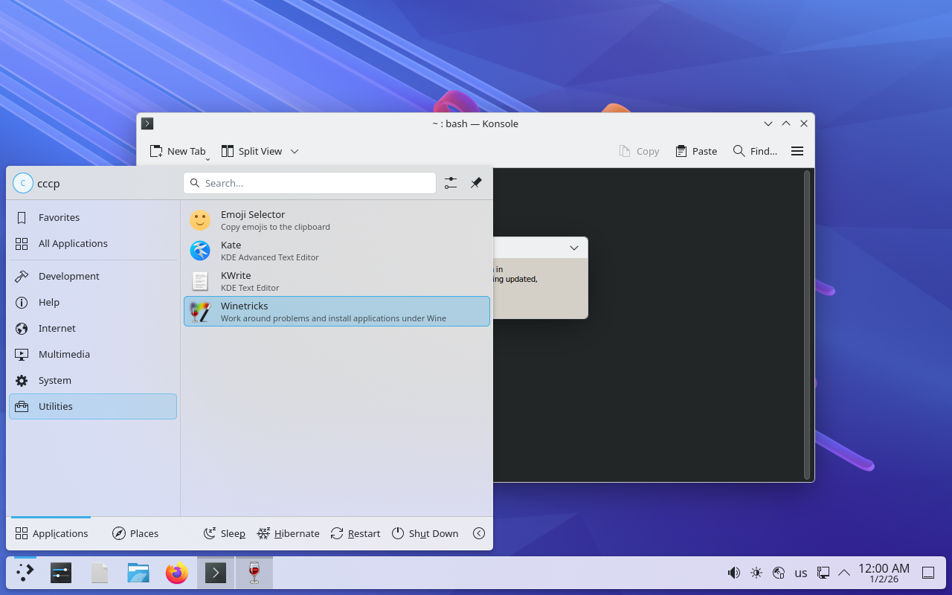Click the volume icon in system tray
952x595 pixels.
tap(734, 573)
